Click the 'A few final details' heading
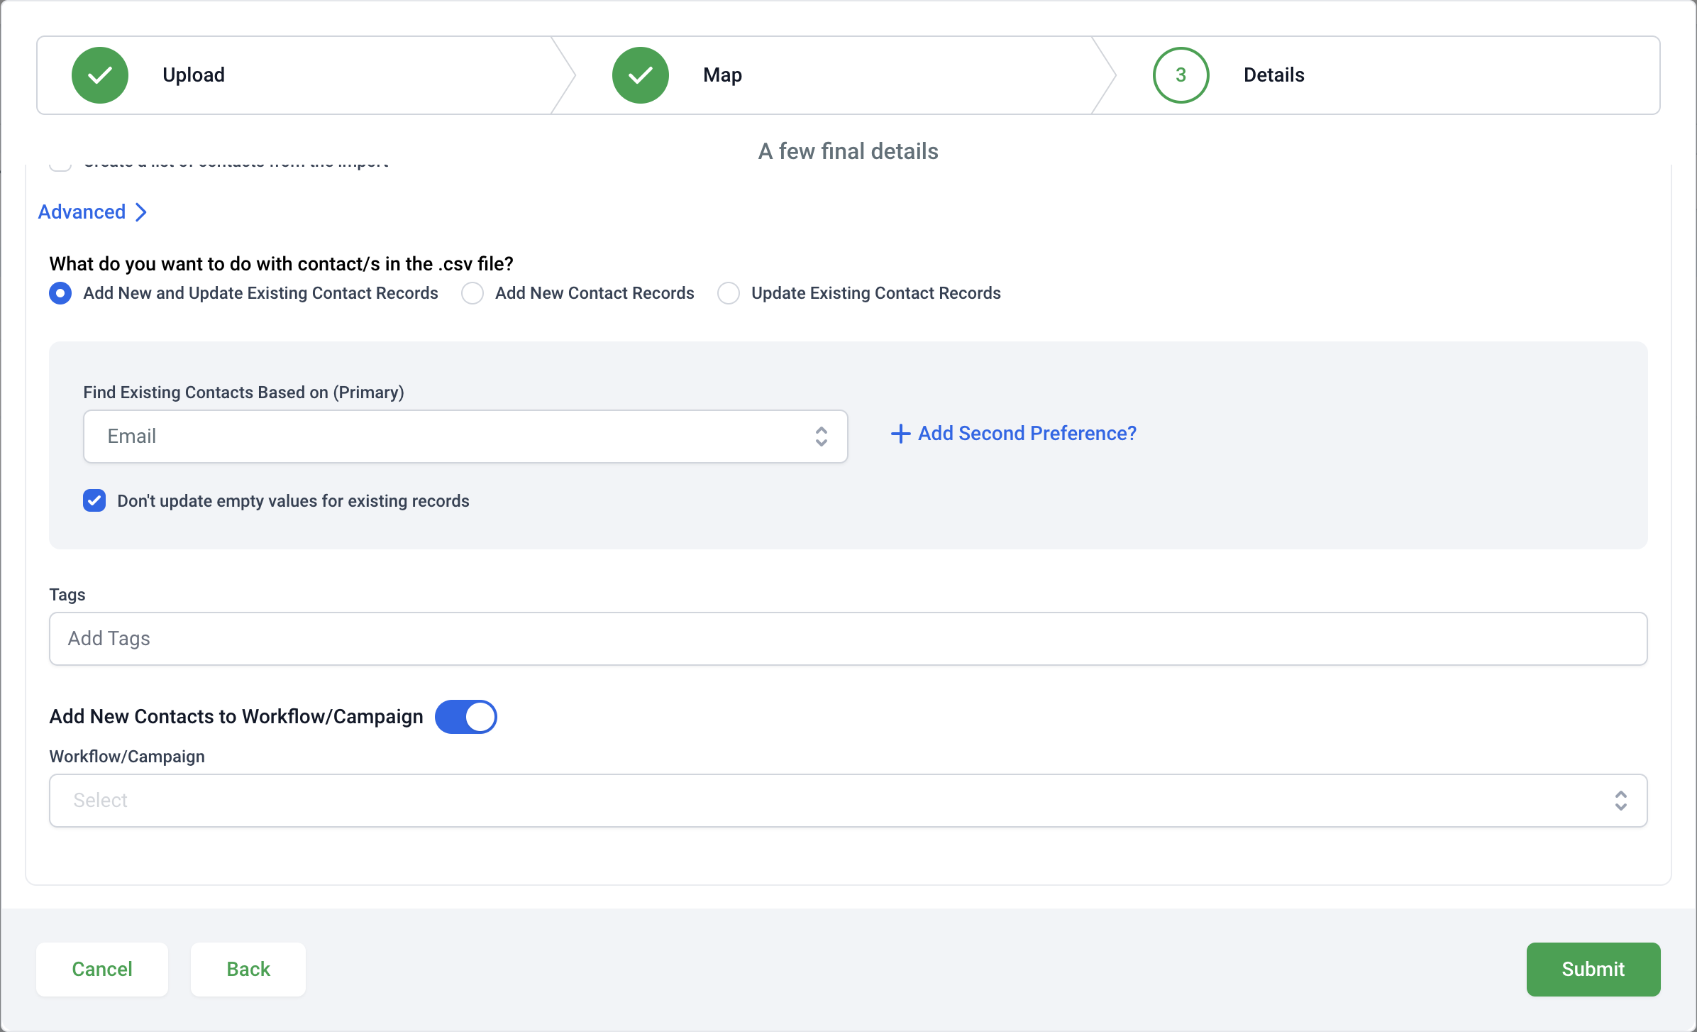 (x=848, y=151)
